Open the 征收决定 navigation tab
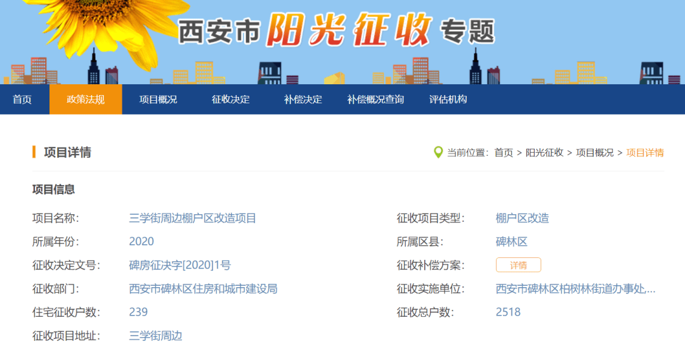685x346 pixels. (x=231, y=99)
